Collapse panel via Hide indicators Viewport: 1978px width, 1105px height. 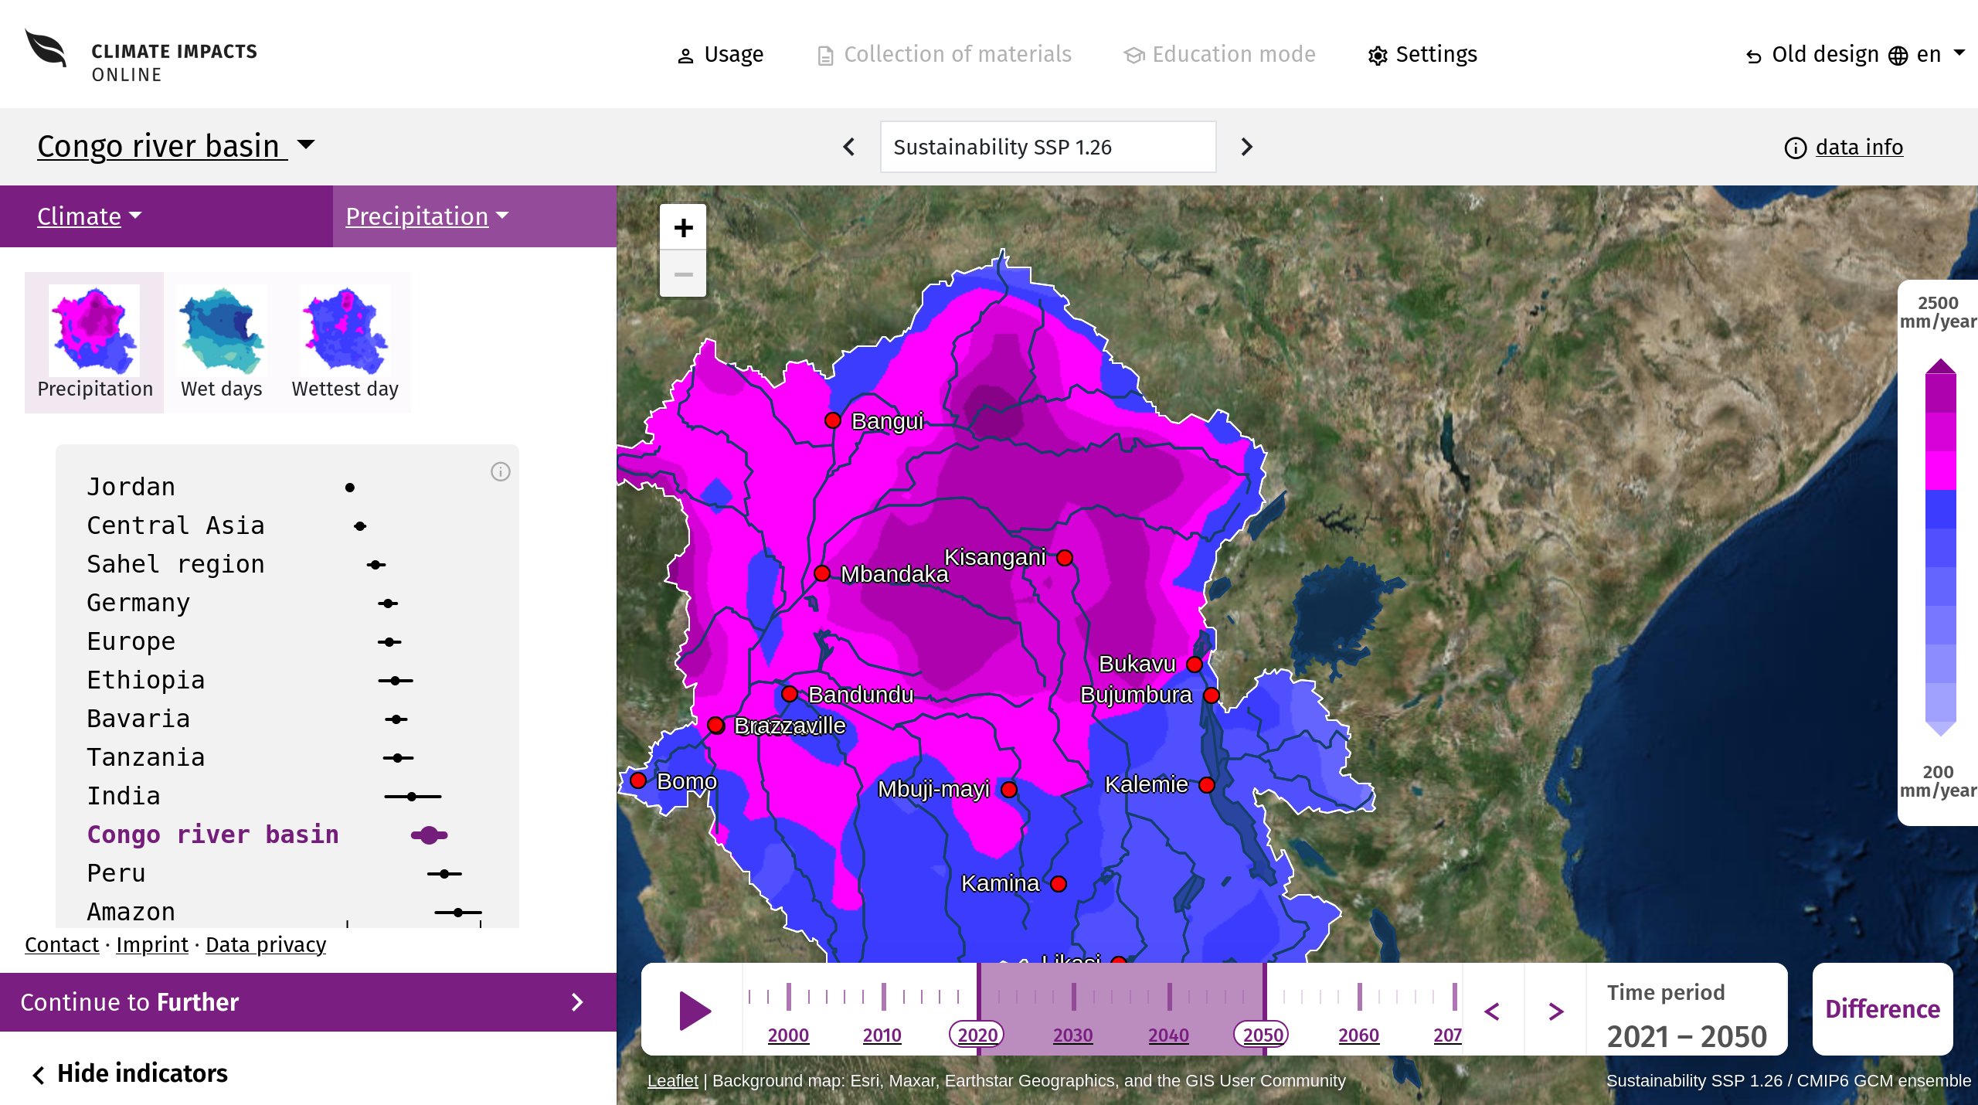(x=130, y=1073)
